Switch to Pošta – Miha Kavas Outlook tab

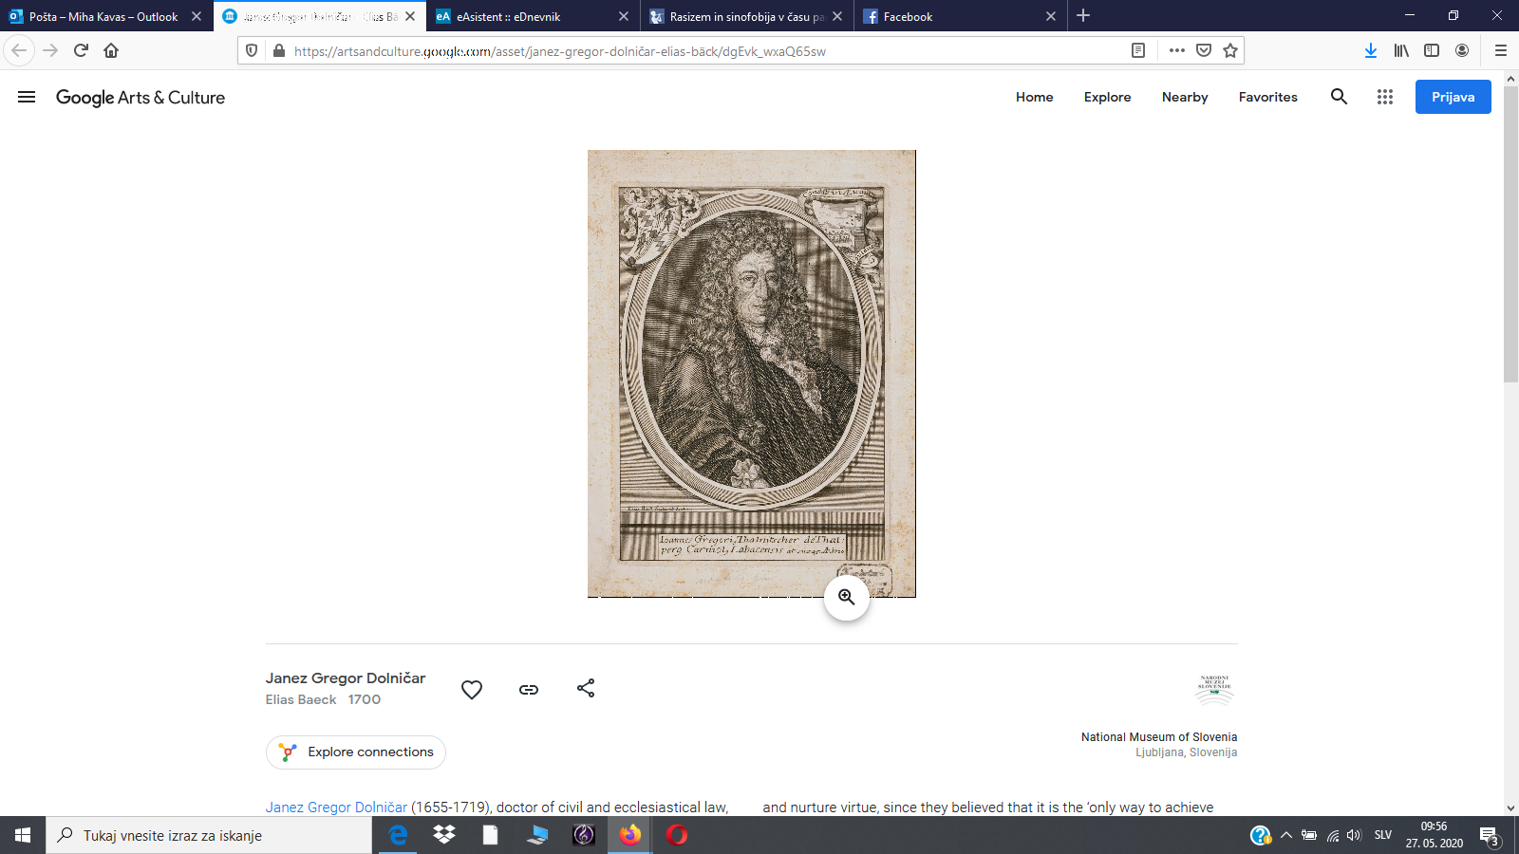coord(104,16)
